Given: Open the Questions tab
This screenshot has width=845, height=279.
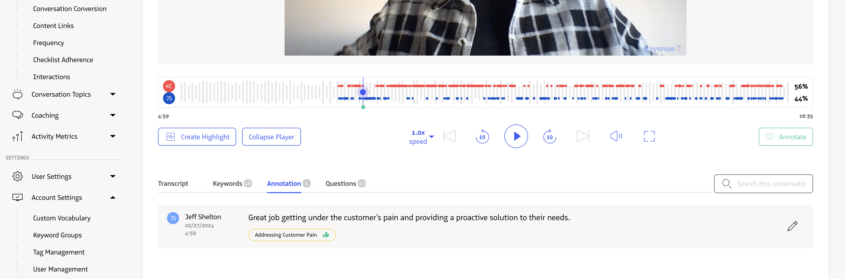Looking at the screenshot, I should [341, 184].
